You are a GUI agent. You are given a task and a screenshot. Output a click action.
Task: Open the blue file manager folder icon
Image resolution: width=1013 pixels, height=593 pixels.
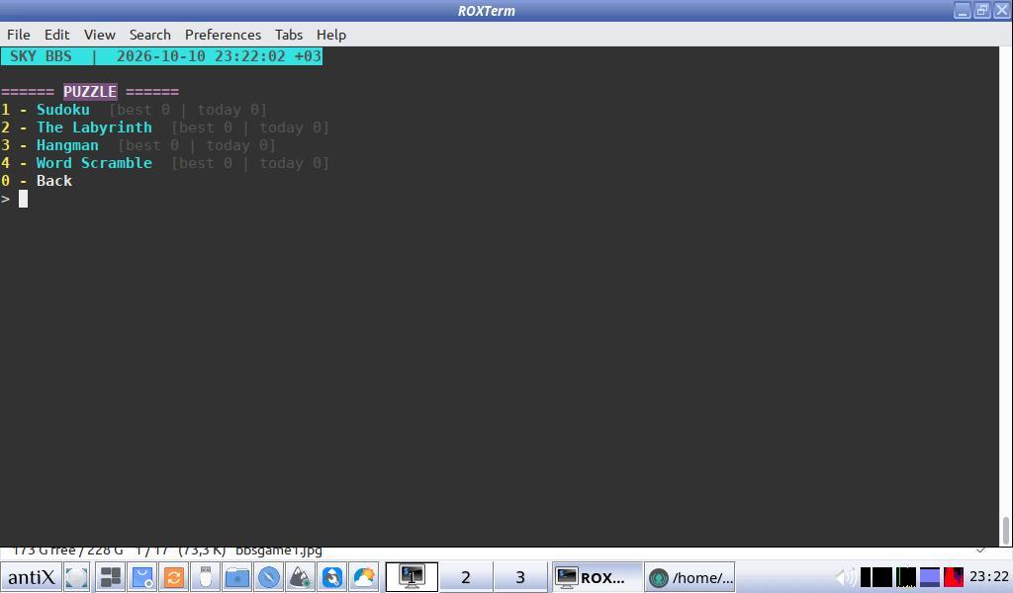[237, 577]
